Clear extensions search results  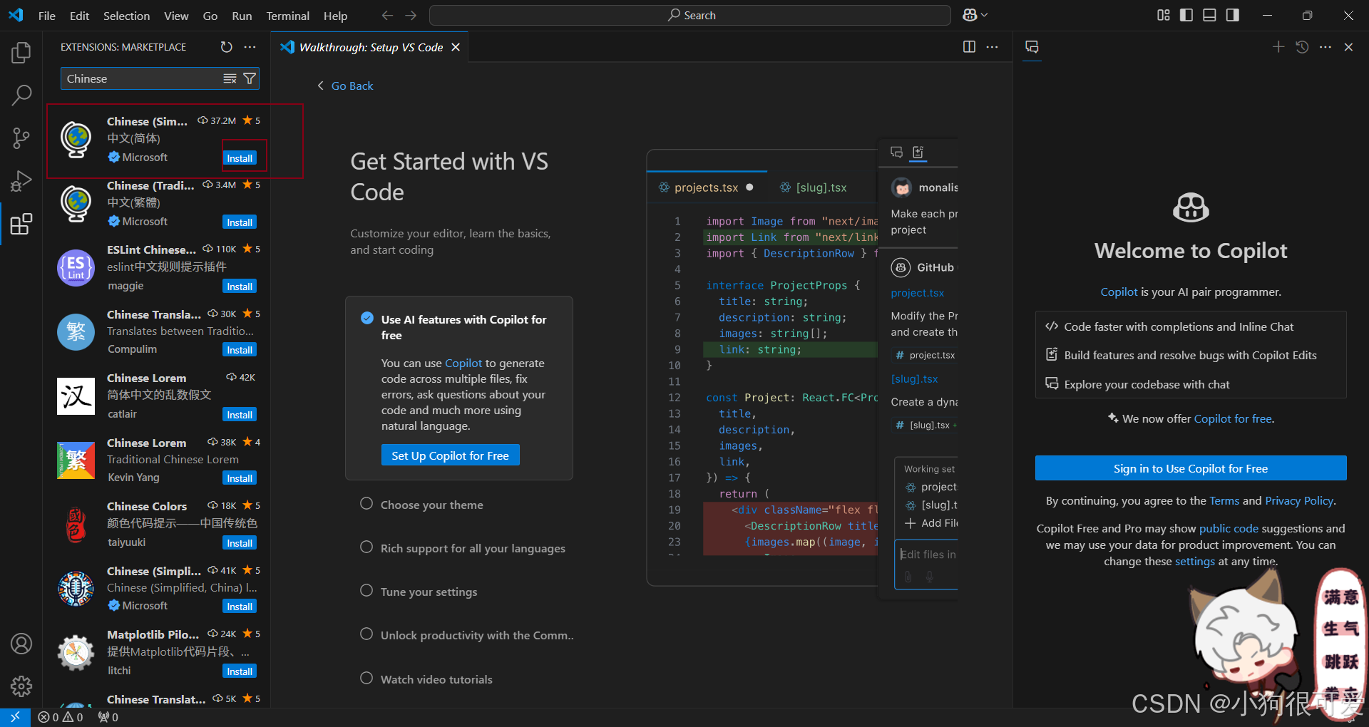(230, 78)
